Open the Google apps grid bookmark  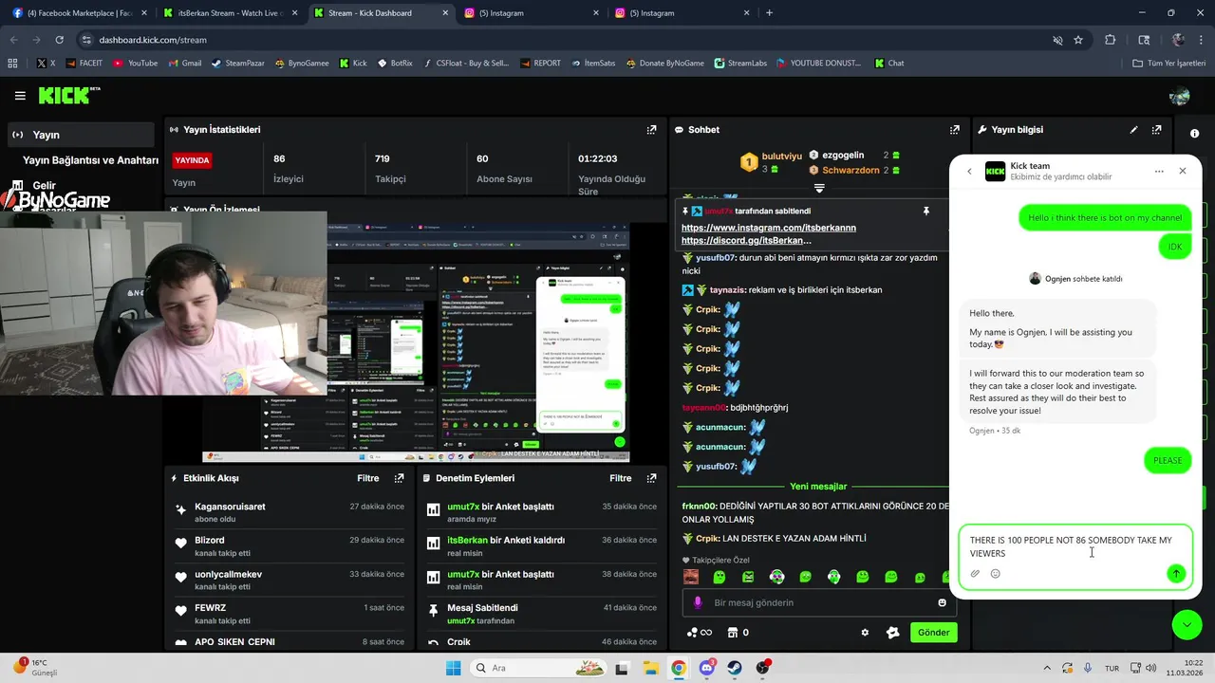click(12, 64)
